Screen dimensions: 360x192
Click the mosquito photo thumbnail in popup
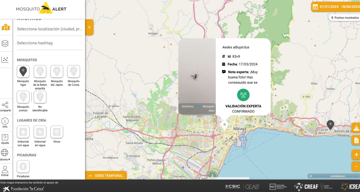point(197,76)
